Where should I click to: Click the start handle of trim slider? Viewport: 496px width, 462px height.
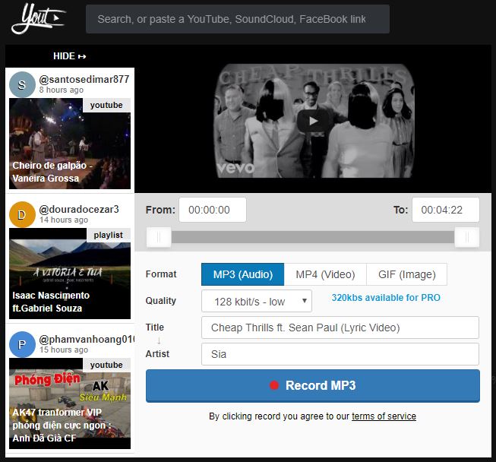click(x=159, y=237)
